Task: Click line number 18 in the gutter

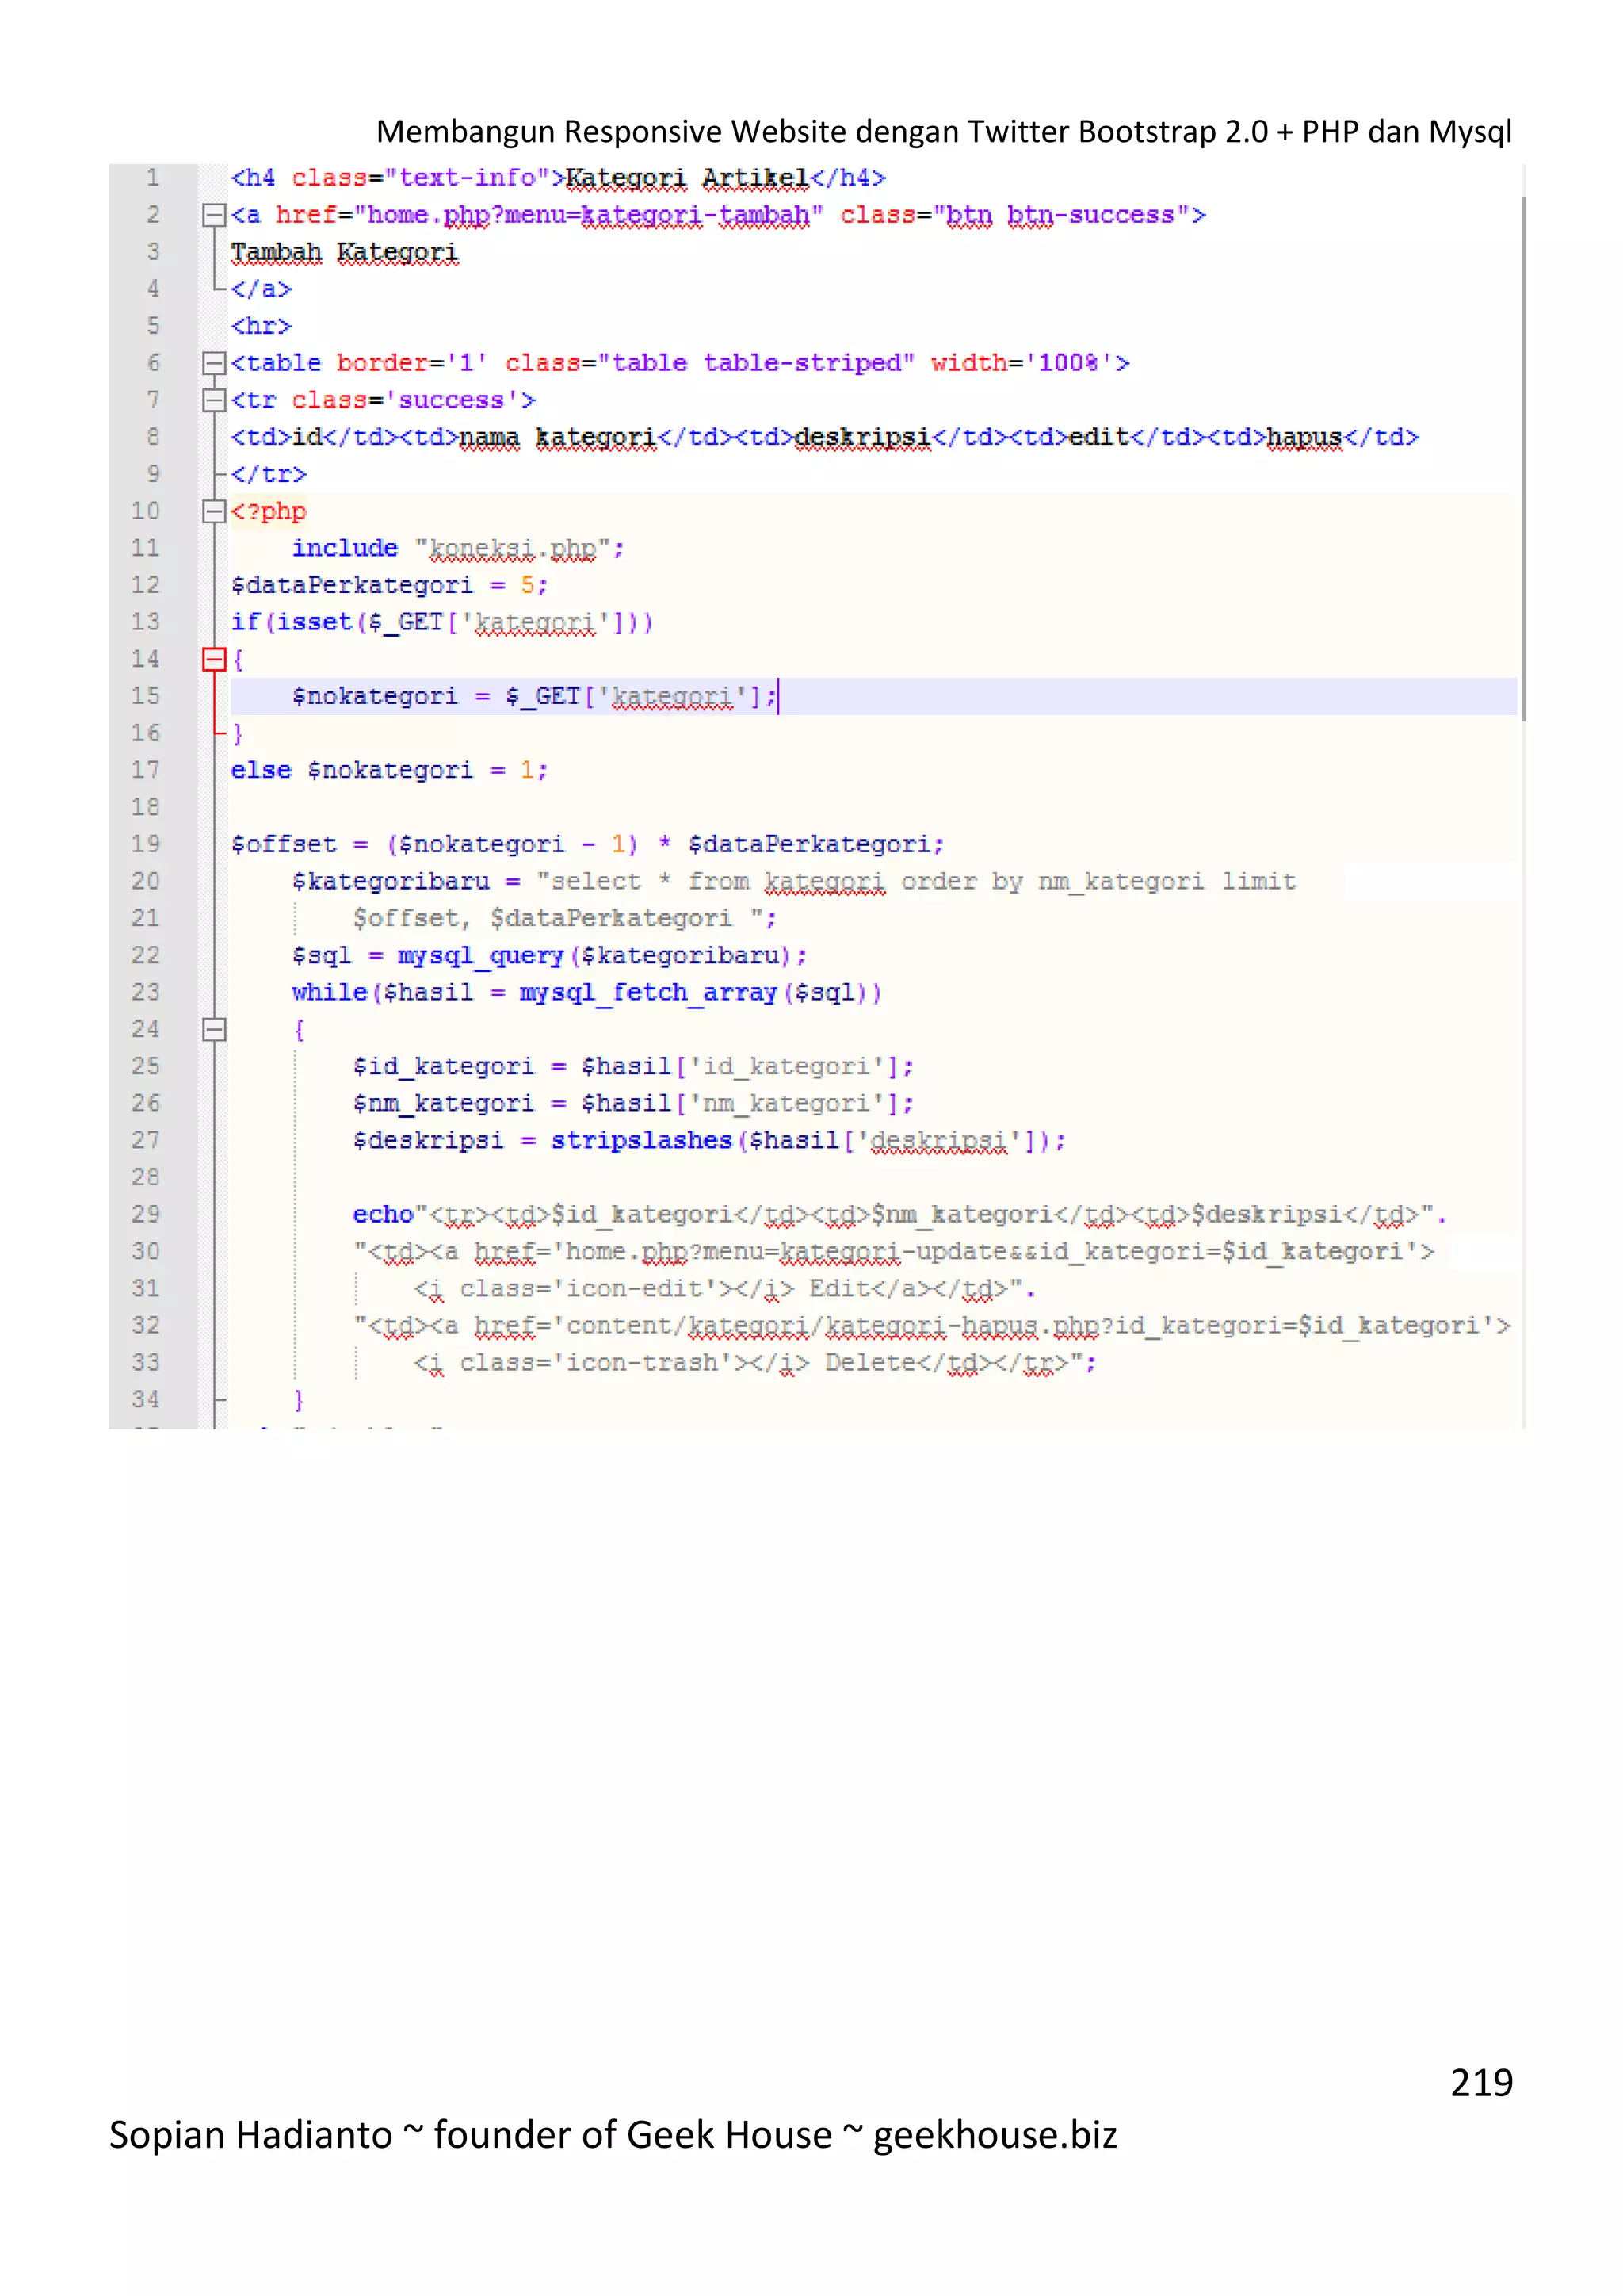Action: (146, 807)
